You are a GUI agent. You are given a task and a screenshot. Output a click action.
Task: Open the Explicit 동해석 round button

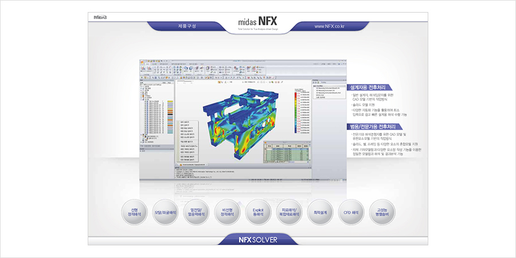click(x=259, y=212)
